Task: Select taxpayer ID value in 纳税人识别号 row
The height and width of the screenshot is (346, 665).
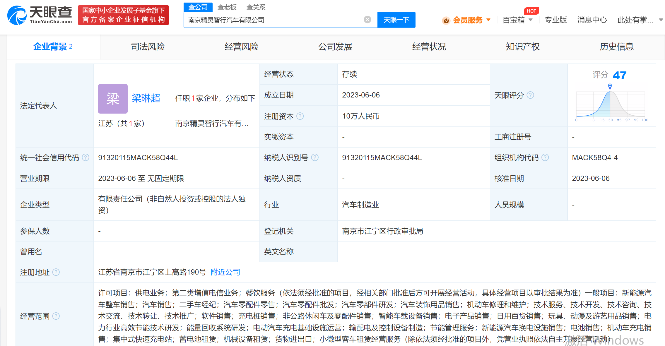Action: click(382, 157)
